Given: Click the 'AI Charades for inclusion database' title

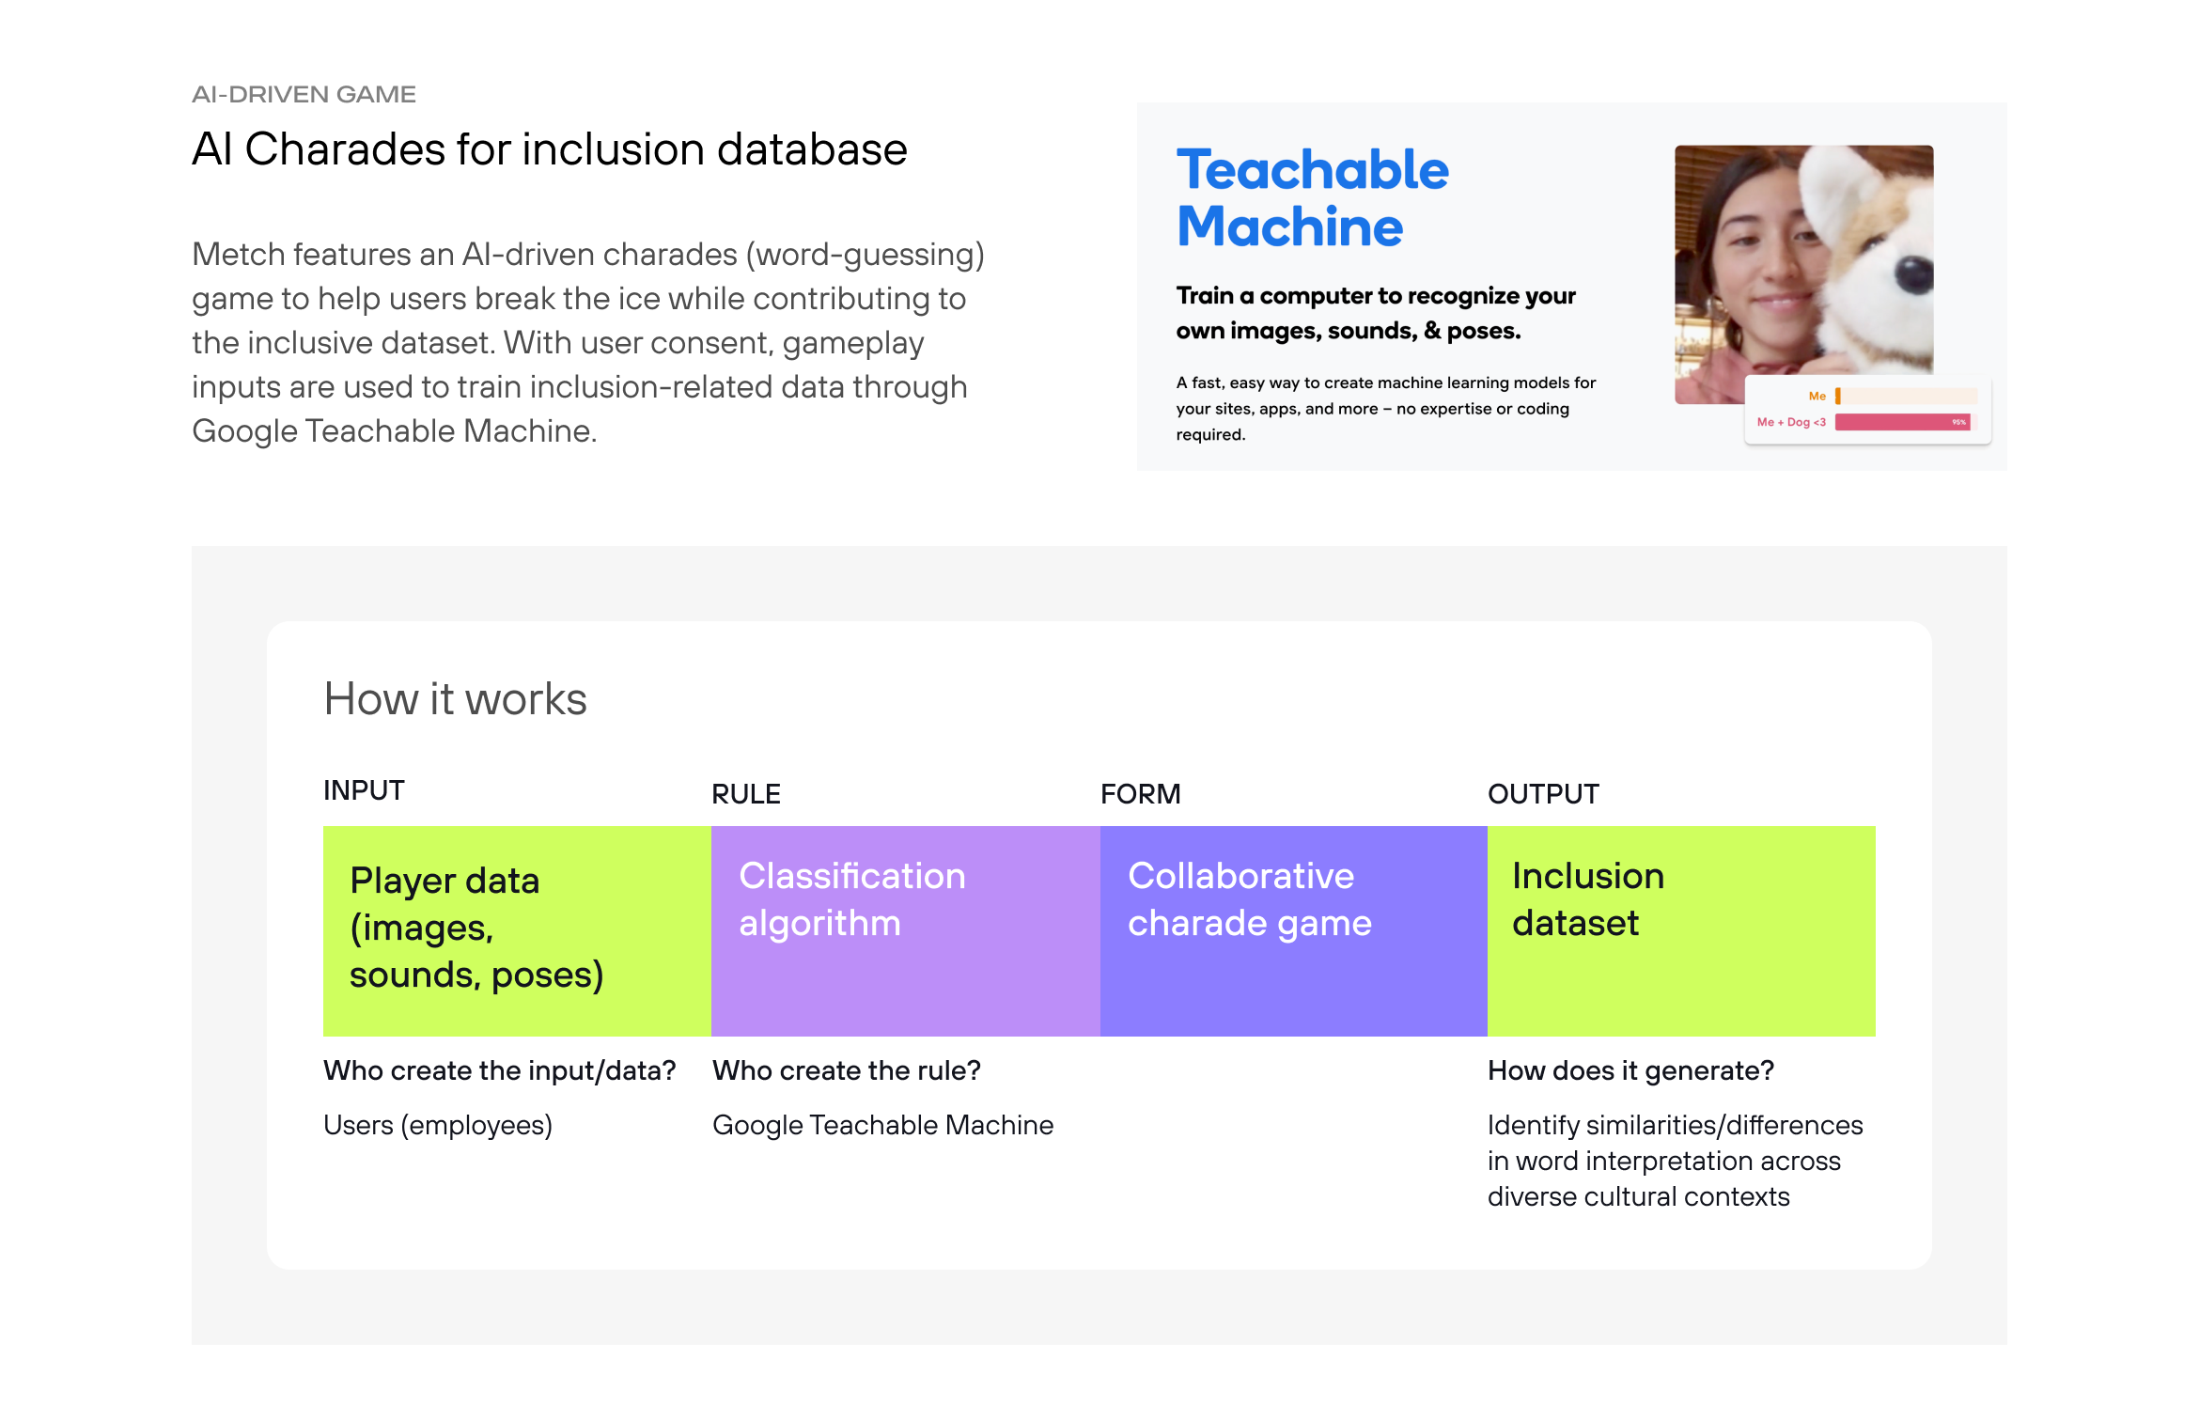Looking at the screenshot, I should (549, 149).
